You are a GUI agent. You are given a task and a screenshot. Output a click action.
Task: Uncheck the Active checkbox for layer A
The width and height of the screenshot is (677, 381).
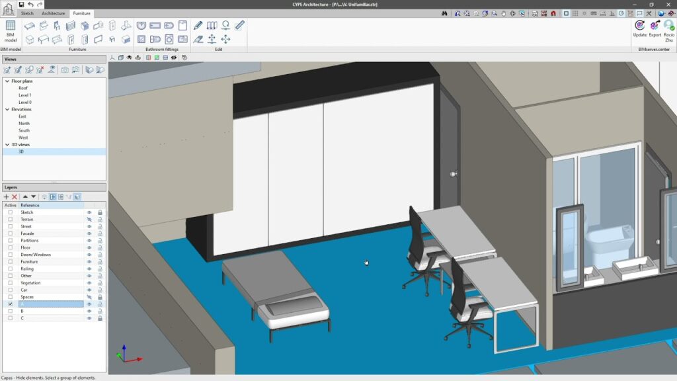(10, 304)
